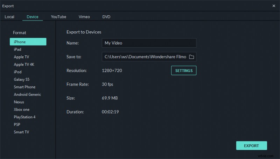The width and height of the screenshot is (280, 159).
Task: Select the Device tab
Action: pyautogui.click(x=33, y=17)
